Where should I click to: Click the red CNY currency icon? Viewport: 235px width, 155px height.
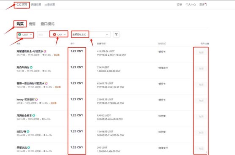click(x=55, y=35)
